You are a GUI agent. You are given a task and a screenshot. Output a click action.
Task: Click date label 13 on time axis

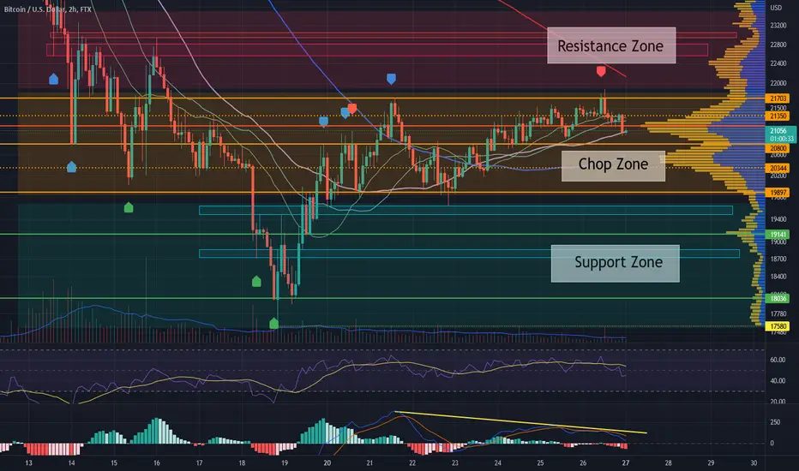tap(28, 462)
